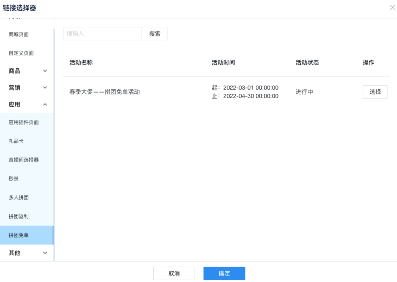
Task: Expand the 商品 section chevron
Action: (x=45, y=71)
